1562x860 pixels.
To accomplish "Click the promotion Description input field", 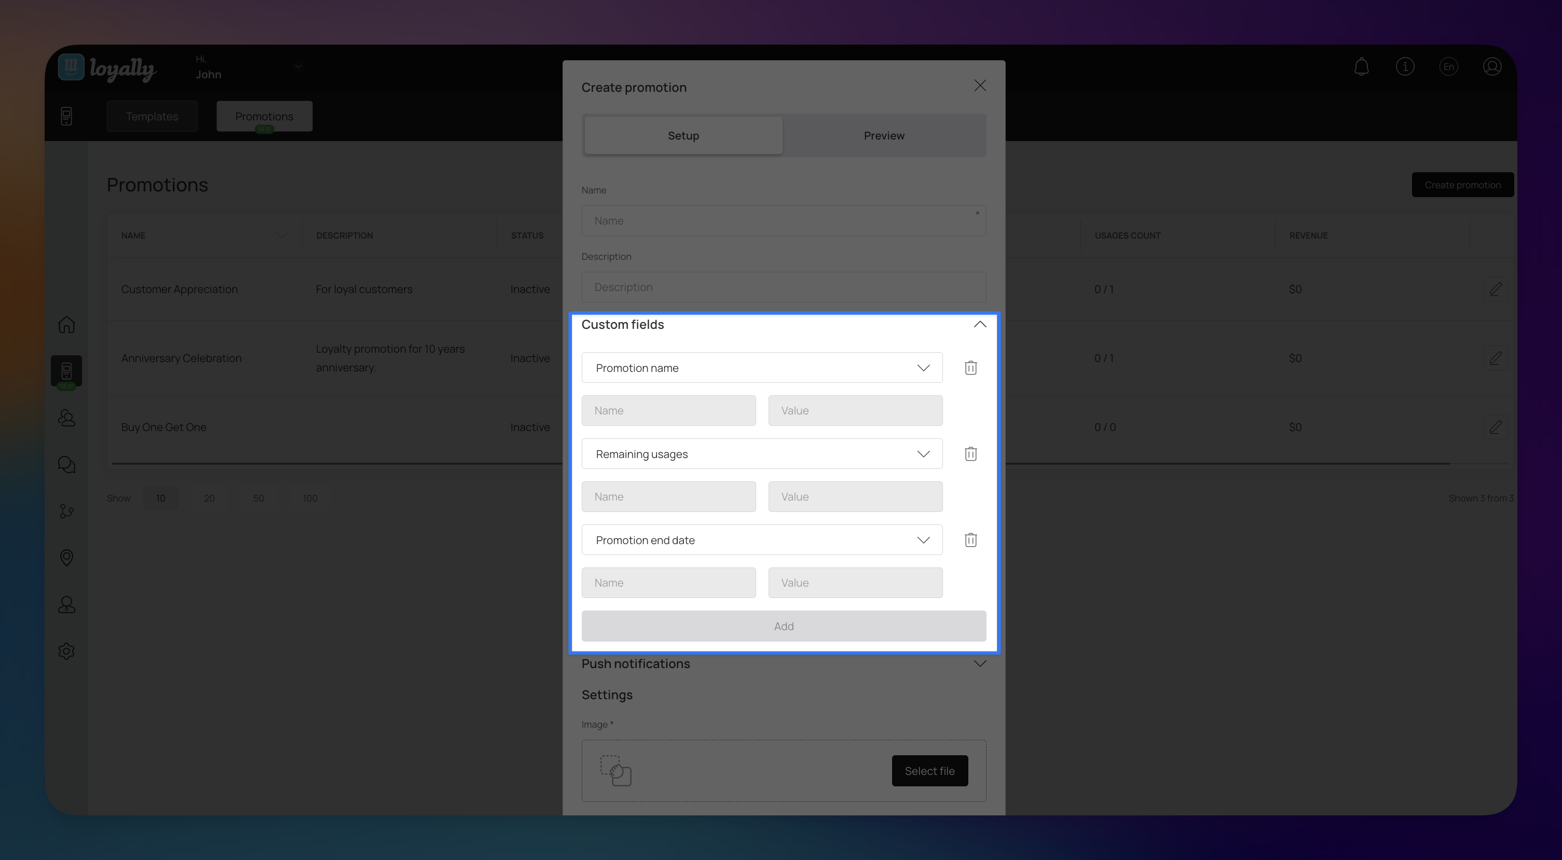I will coord(784,287).
